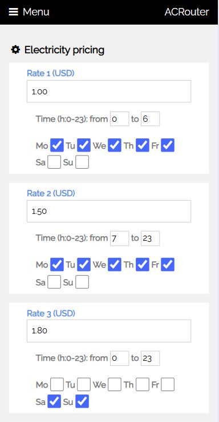Click the Menu label in header
The height and width of the screenshot is (422, 219).
pos(36,12)
